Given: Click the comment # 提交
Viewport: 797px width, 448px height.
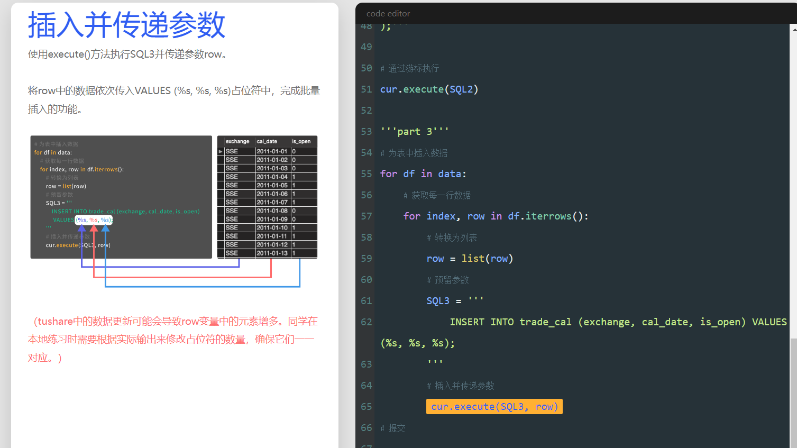Looking at the screenshot, I should point(392,428).
